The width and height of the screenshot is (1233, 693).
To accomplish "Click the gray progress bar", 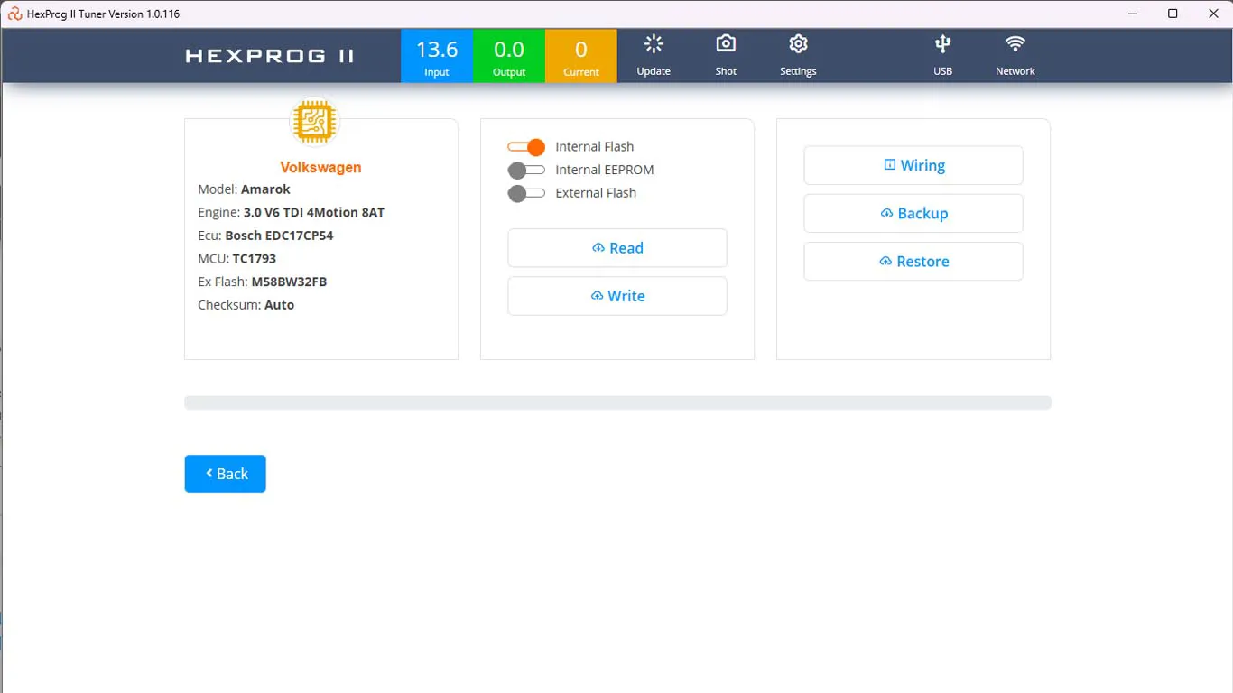I will point(617,402).
